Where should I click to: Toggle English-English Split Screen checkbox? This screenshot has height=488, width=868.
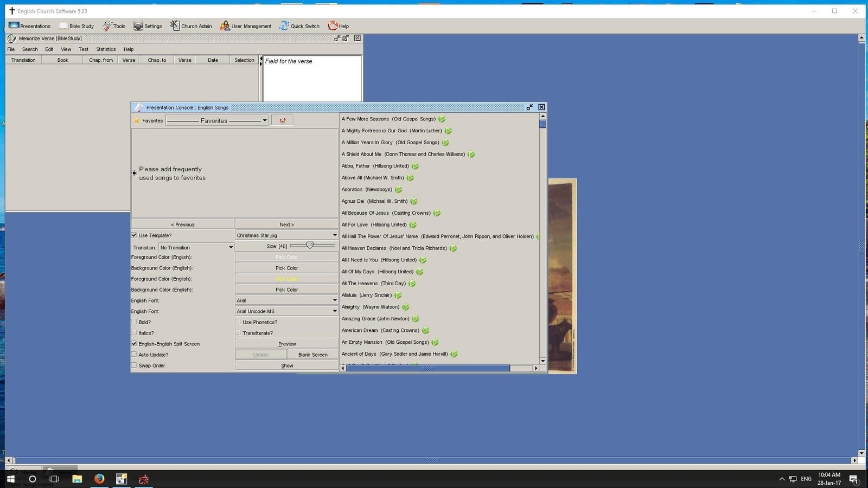tap(134, 344)
